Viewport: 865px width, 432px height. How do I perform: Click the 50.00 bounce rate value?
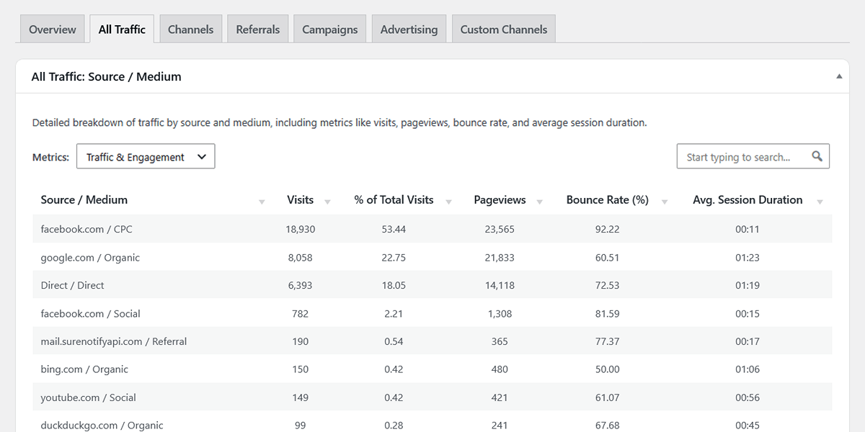[607, 369]
